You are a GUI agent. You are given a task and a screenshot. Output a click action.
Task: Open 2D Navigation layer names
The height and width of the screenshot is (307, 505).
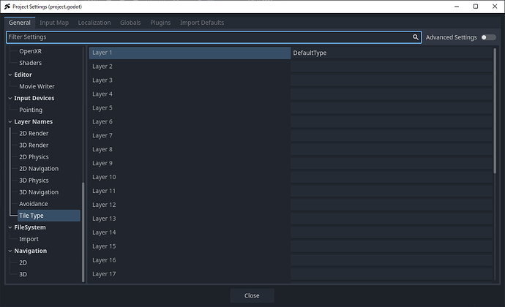(39, 169)
